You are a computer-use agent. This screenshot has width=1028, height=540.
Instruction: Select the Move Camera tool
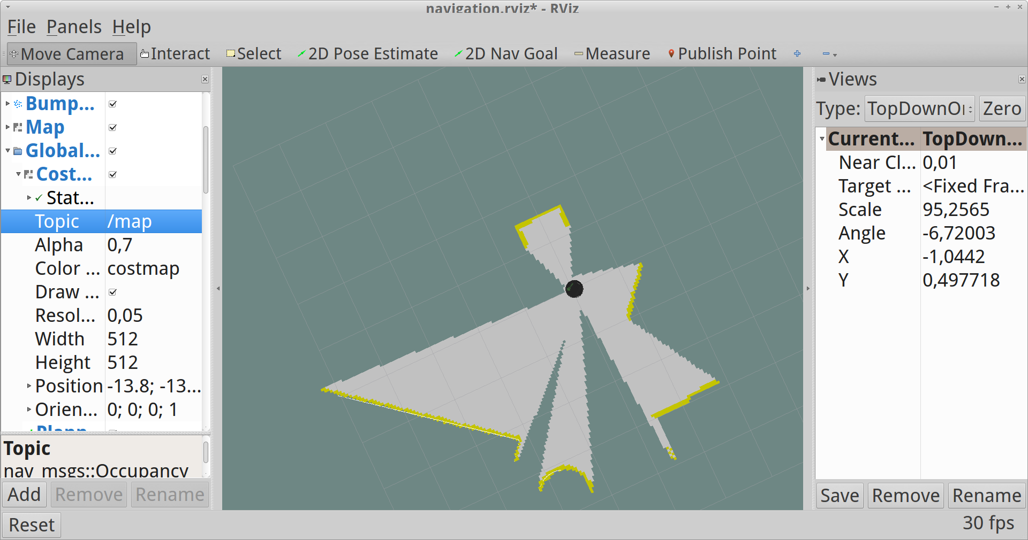click(72, 54)
